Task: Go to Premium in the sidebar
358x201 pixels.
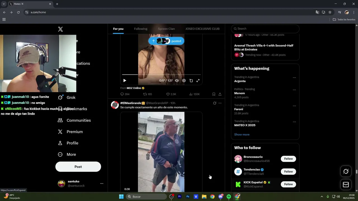Action: [x=70, y=132]
